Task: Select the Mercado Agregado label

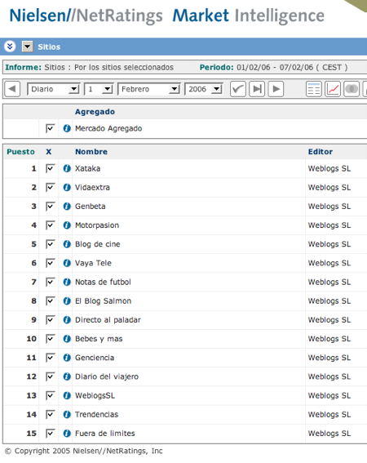Action: point(108,128)
